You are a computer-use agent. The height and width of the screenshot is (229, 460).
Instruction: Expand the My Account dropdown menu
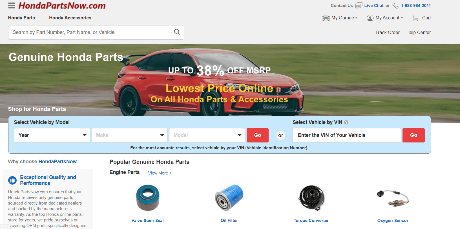[x=389, y=18]
